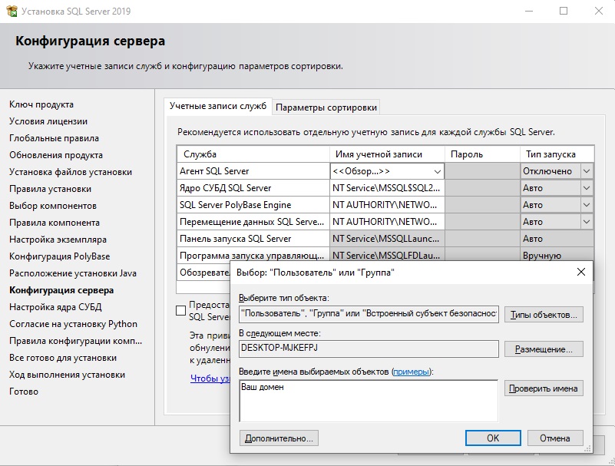
Task: Click the account cell for SQL Server PolyBase Engine
Action: click(x=387, y=205)
